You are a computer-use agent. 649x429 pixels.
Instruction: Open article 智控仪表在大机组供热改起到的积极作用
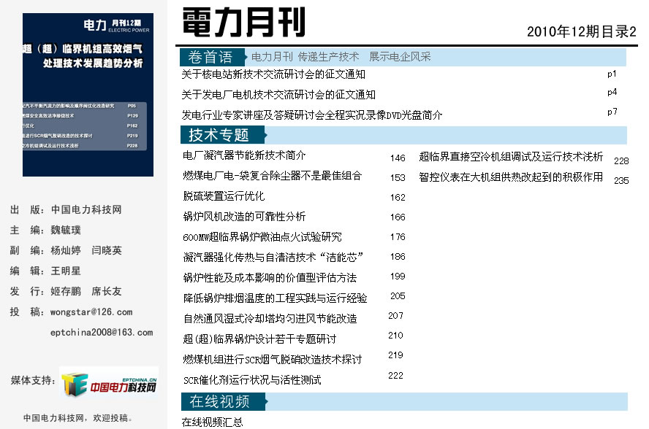click(511, 177)
